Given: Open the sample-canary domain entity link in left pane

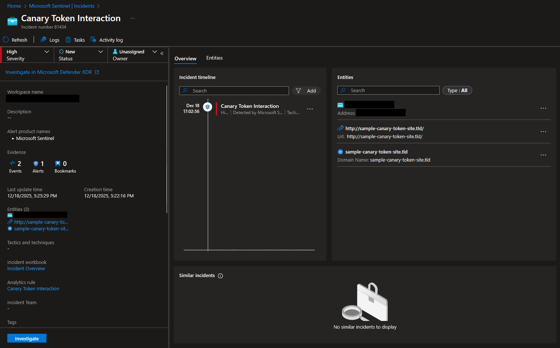Looking at the screenshot, I should (41, 228).
